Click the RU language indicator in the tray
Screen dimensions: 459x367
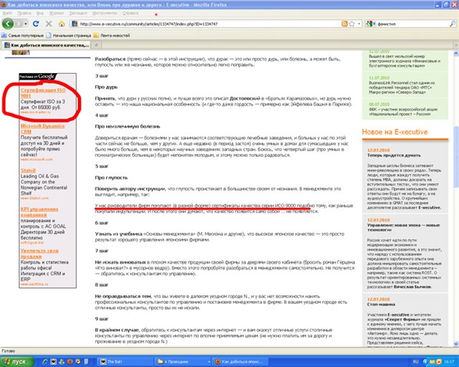[x=415, y=362]
